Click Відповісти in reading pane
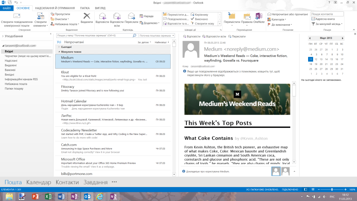This screenshot has height=201, width=357. pos(192,36)
